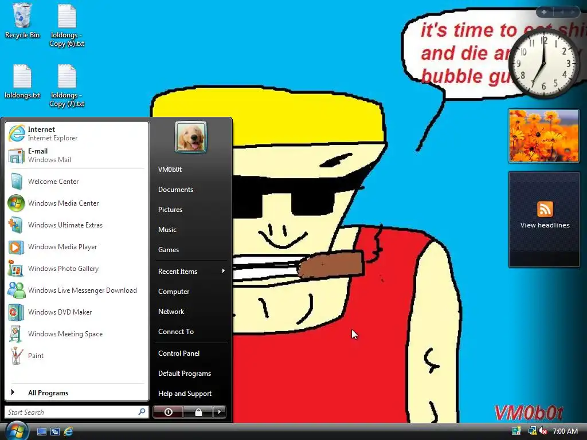
Task: Open Help and Support
Action: coord(191,394)
